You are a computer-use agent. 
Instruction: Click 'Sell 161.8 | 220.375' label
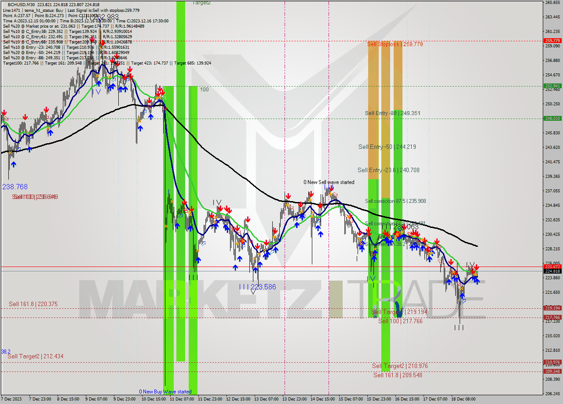[x=33, y=304]
